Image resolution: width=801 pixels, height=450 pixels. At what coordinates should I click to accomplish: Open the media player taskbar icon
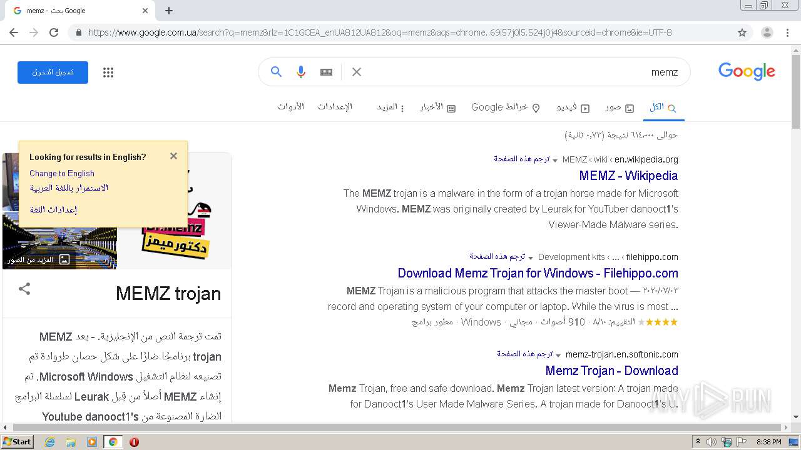pyautogui.click(x=92, y=442)
